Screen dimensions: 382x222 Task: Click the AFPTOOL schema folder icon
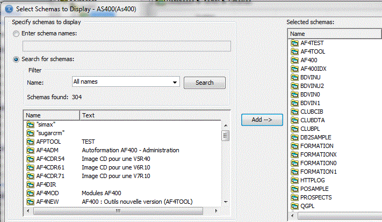(30, 142)
